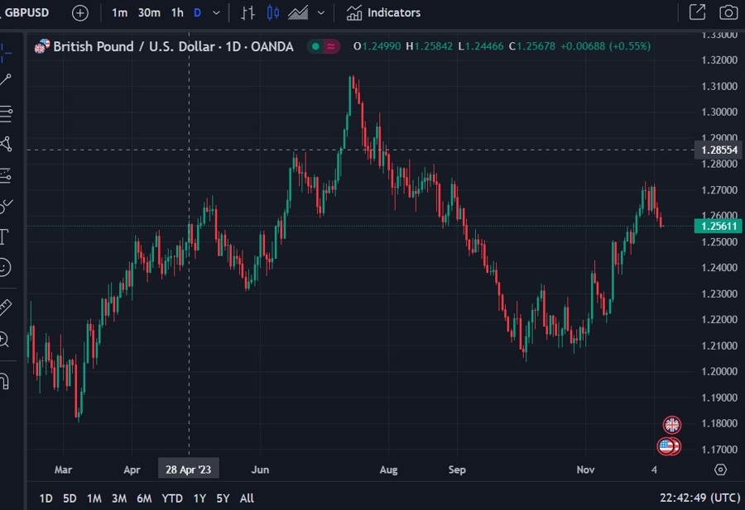Viewport: 745px width, 510px height.
Task: Select the candlestick chart style icon
Action: coord(272,12)
